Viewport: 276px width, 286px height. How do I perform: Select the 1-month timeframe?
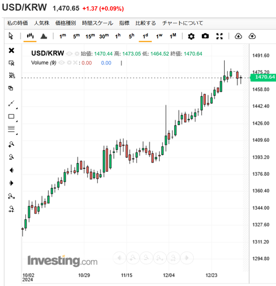click(173, 36)
